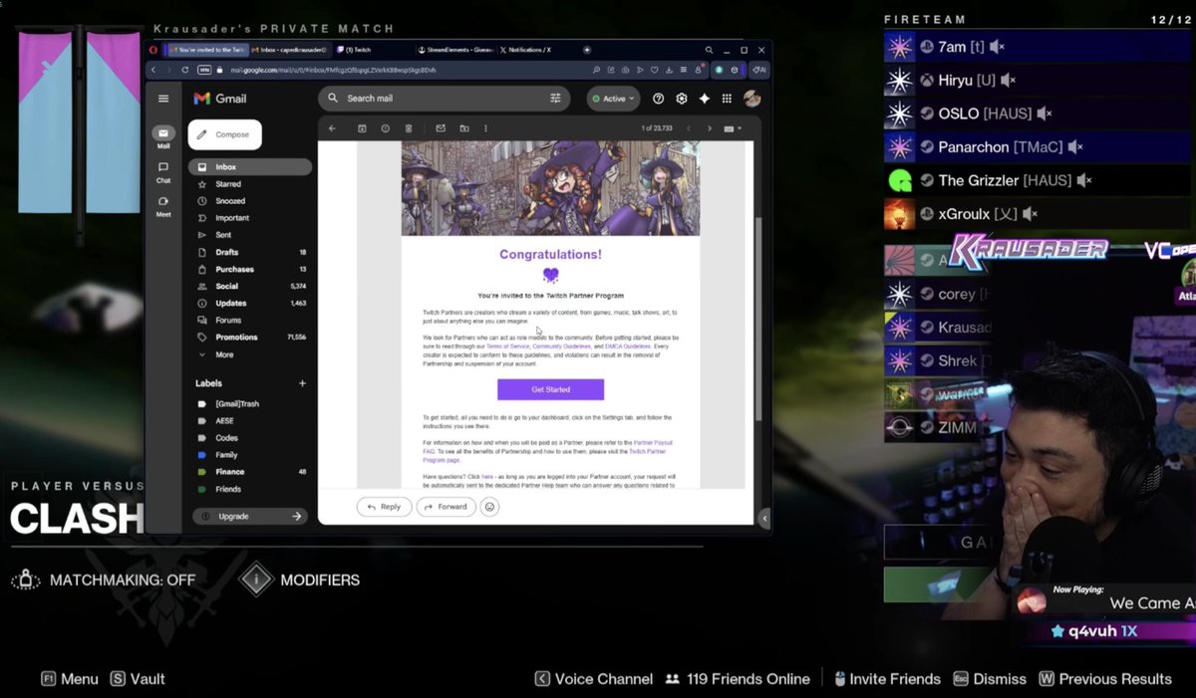Click the purple Get Started button

[550, 389]
